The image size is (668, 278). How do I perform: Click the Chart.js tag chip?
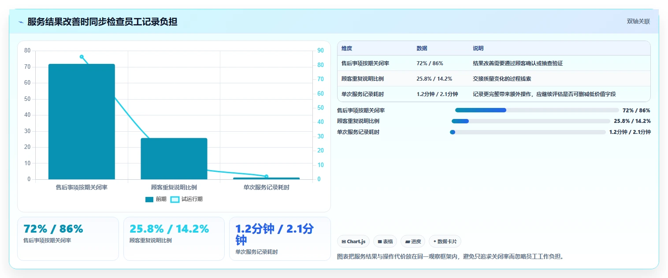click(353, 241)
